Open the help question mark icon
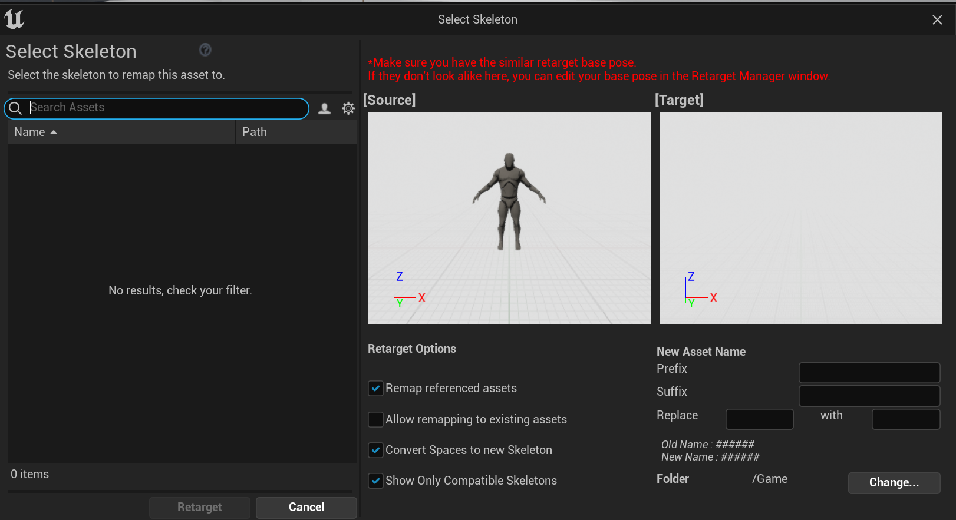956x520 pixels. click(205, 50)
